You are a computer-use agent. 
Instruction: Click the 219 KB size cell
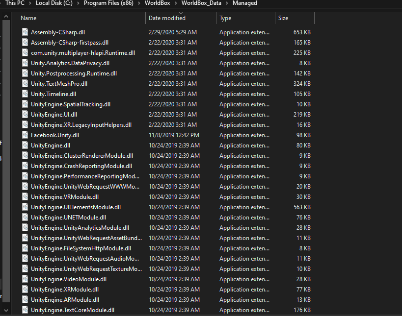(302, 115)
